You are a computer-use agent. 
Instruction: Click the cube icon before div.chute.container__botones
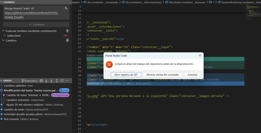[167, 2]
